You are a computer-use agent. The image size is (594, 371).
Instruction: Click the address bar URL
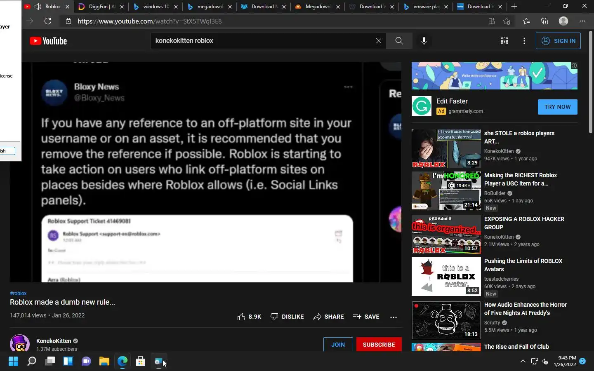point(149,21)
